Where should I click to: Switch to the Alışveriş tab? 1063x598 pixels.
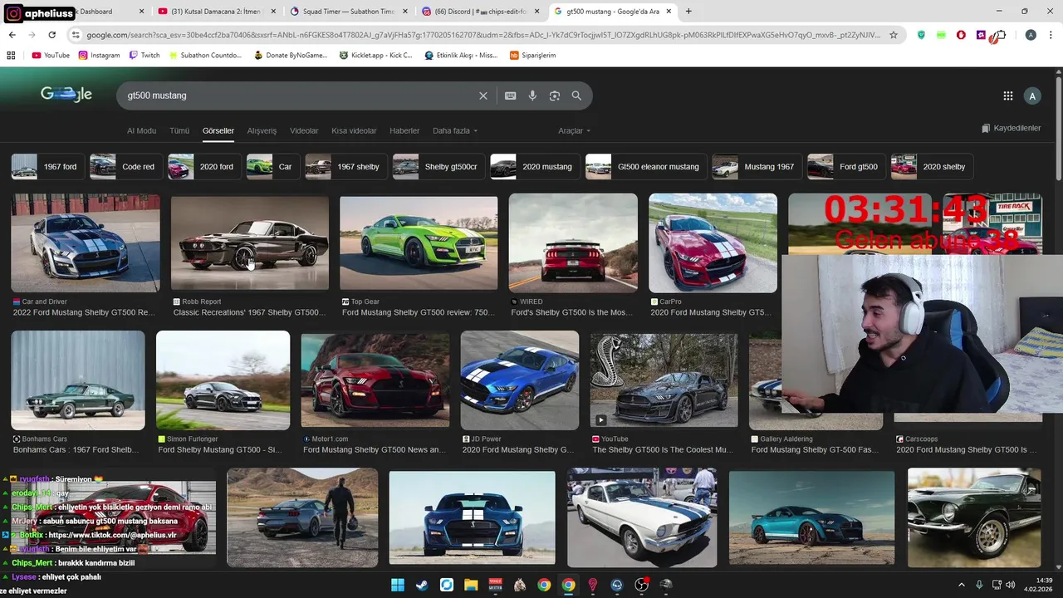pyautogui.click(x=262, y=130)
